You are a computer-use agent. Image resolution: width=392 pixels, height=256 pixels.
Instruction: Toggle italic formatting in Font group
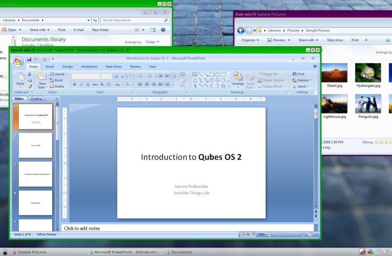(x=81, y=84)
